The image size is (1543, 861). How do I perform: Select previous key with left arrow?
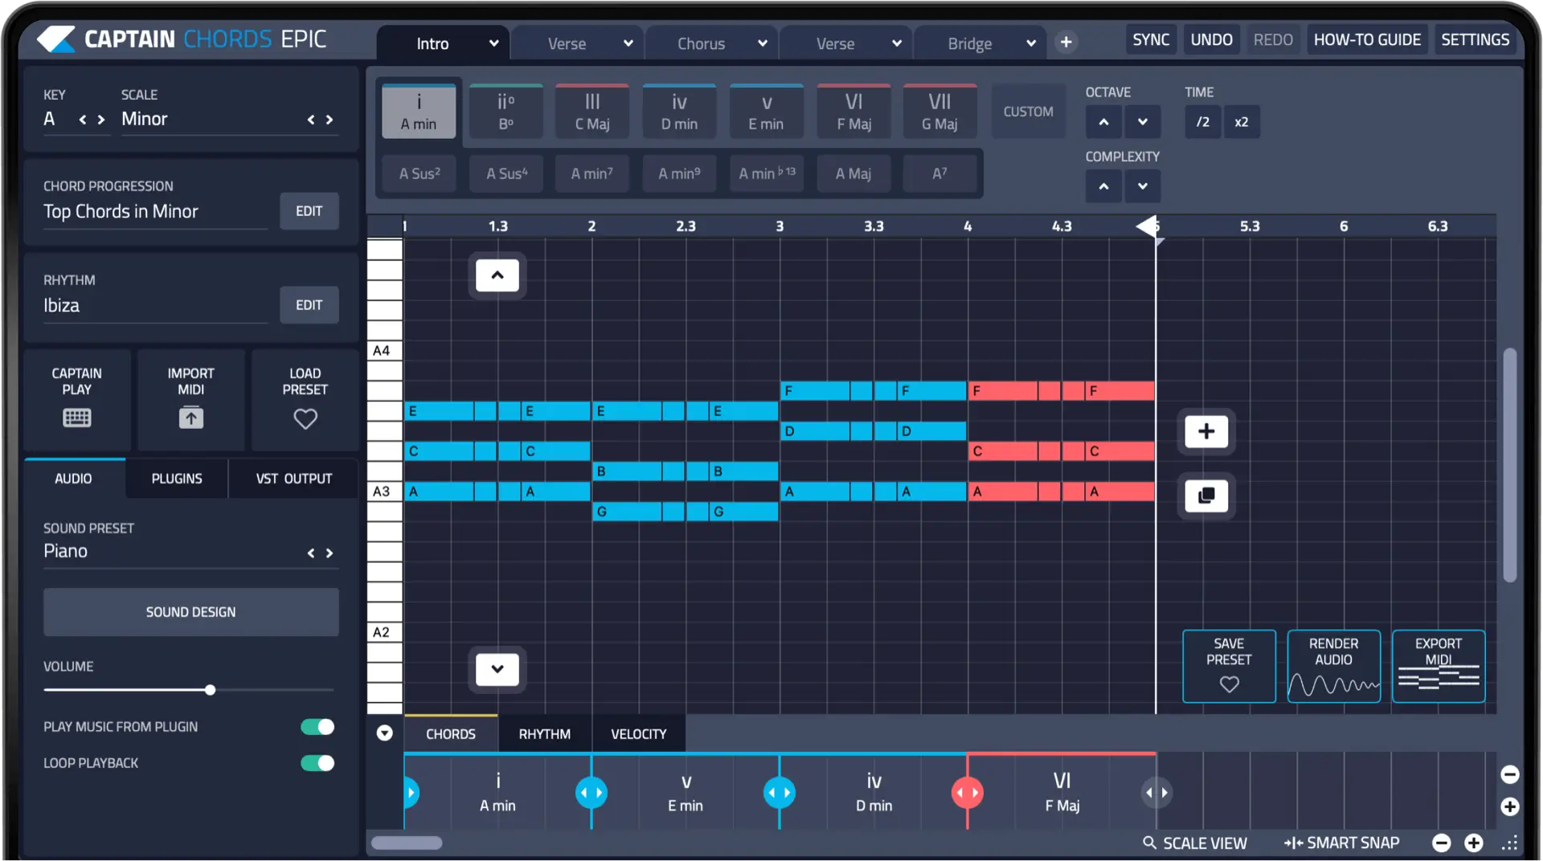coord(83,120)
